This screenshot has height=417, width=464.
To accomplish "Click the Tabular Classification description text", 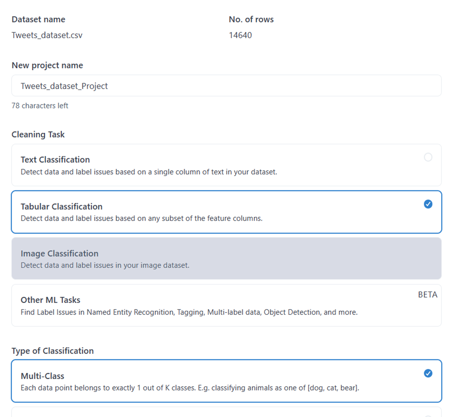I will click(x=141, y=218).
